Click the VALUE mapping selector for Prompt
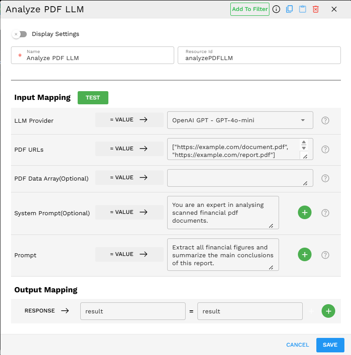The image size is (351, 355). (129, 254)
